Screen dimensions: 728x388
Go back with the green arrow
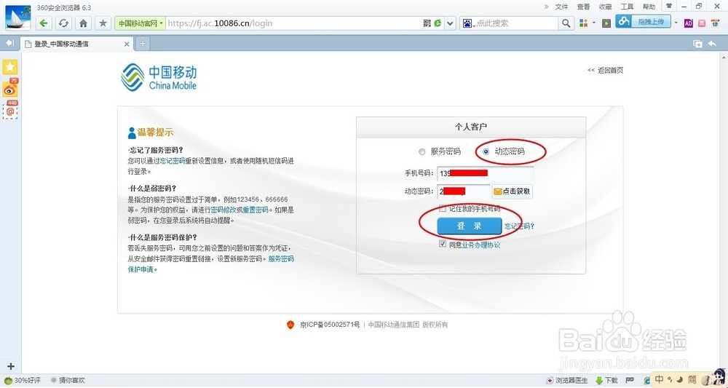[x=44, y=23]
